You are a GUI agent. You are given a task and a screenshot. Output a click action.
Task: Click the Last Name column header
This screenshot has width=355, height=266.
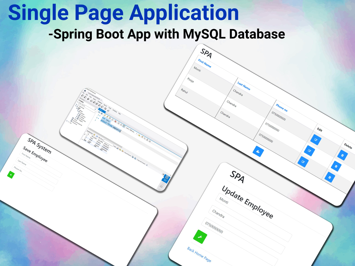[x=244, y=86]
